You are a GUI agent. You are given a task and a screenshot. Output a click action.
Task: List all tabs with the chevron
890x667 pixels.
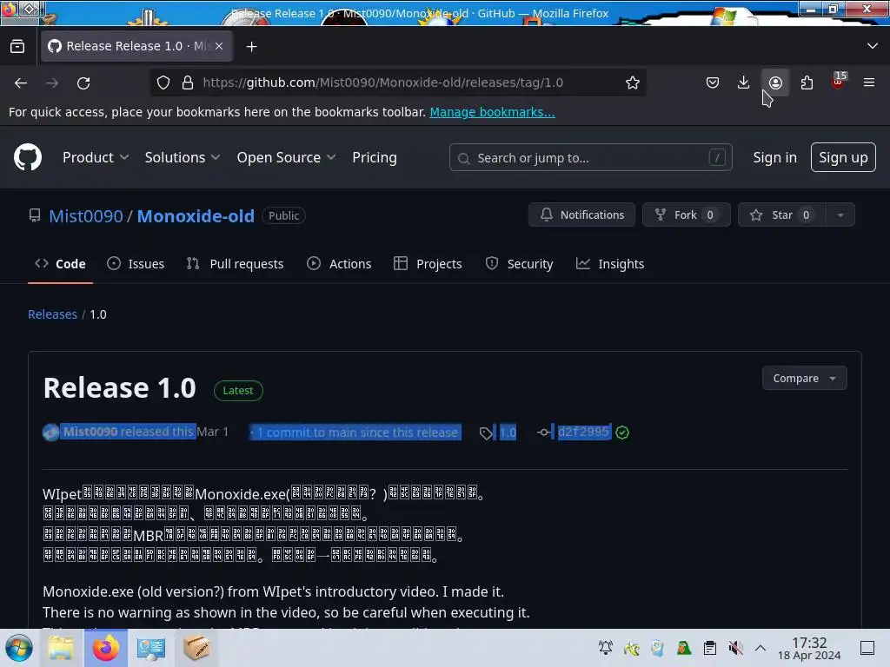click(x=873, y=46)
